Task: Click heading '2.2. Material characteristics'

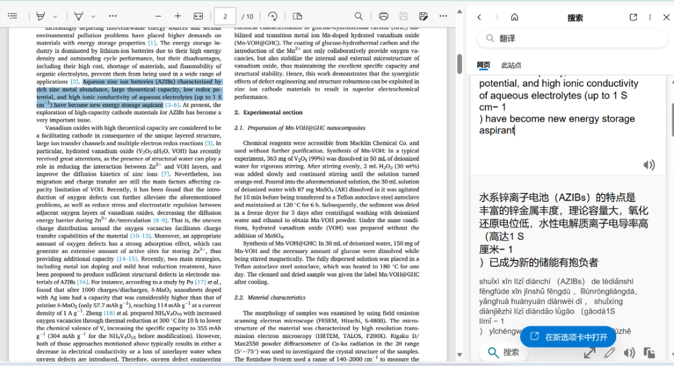Action: click(x=270, y=298)
